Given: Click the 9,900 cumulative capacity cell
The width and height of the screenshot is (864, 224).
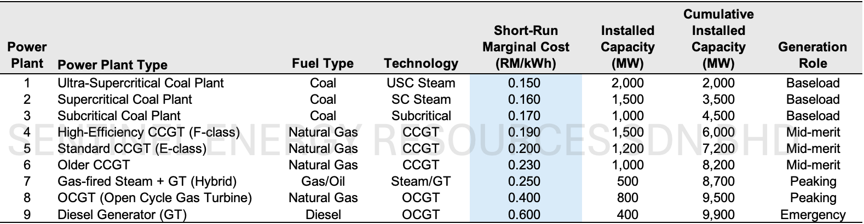Looking at the screenshot, I should pos(718,215).
